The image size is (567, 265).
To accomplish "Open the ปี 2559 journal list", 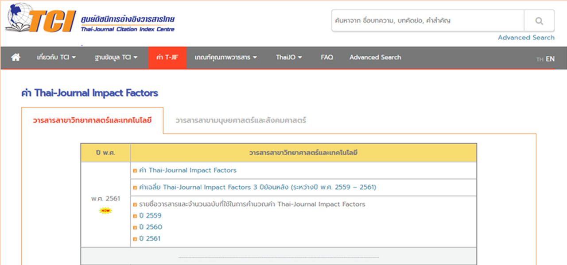I will pyautogui.click(x=150, y=216).
